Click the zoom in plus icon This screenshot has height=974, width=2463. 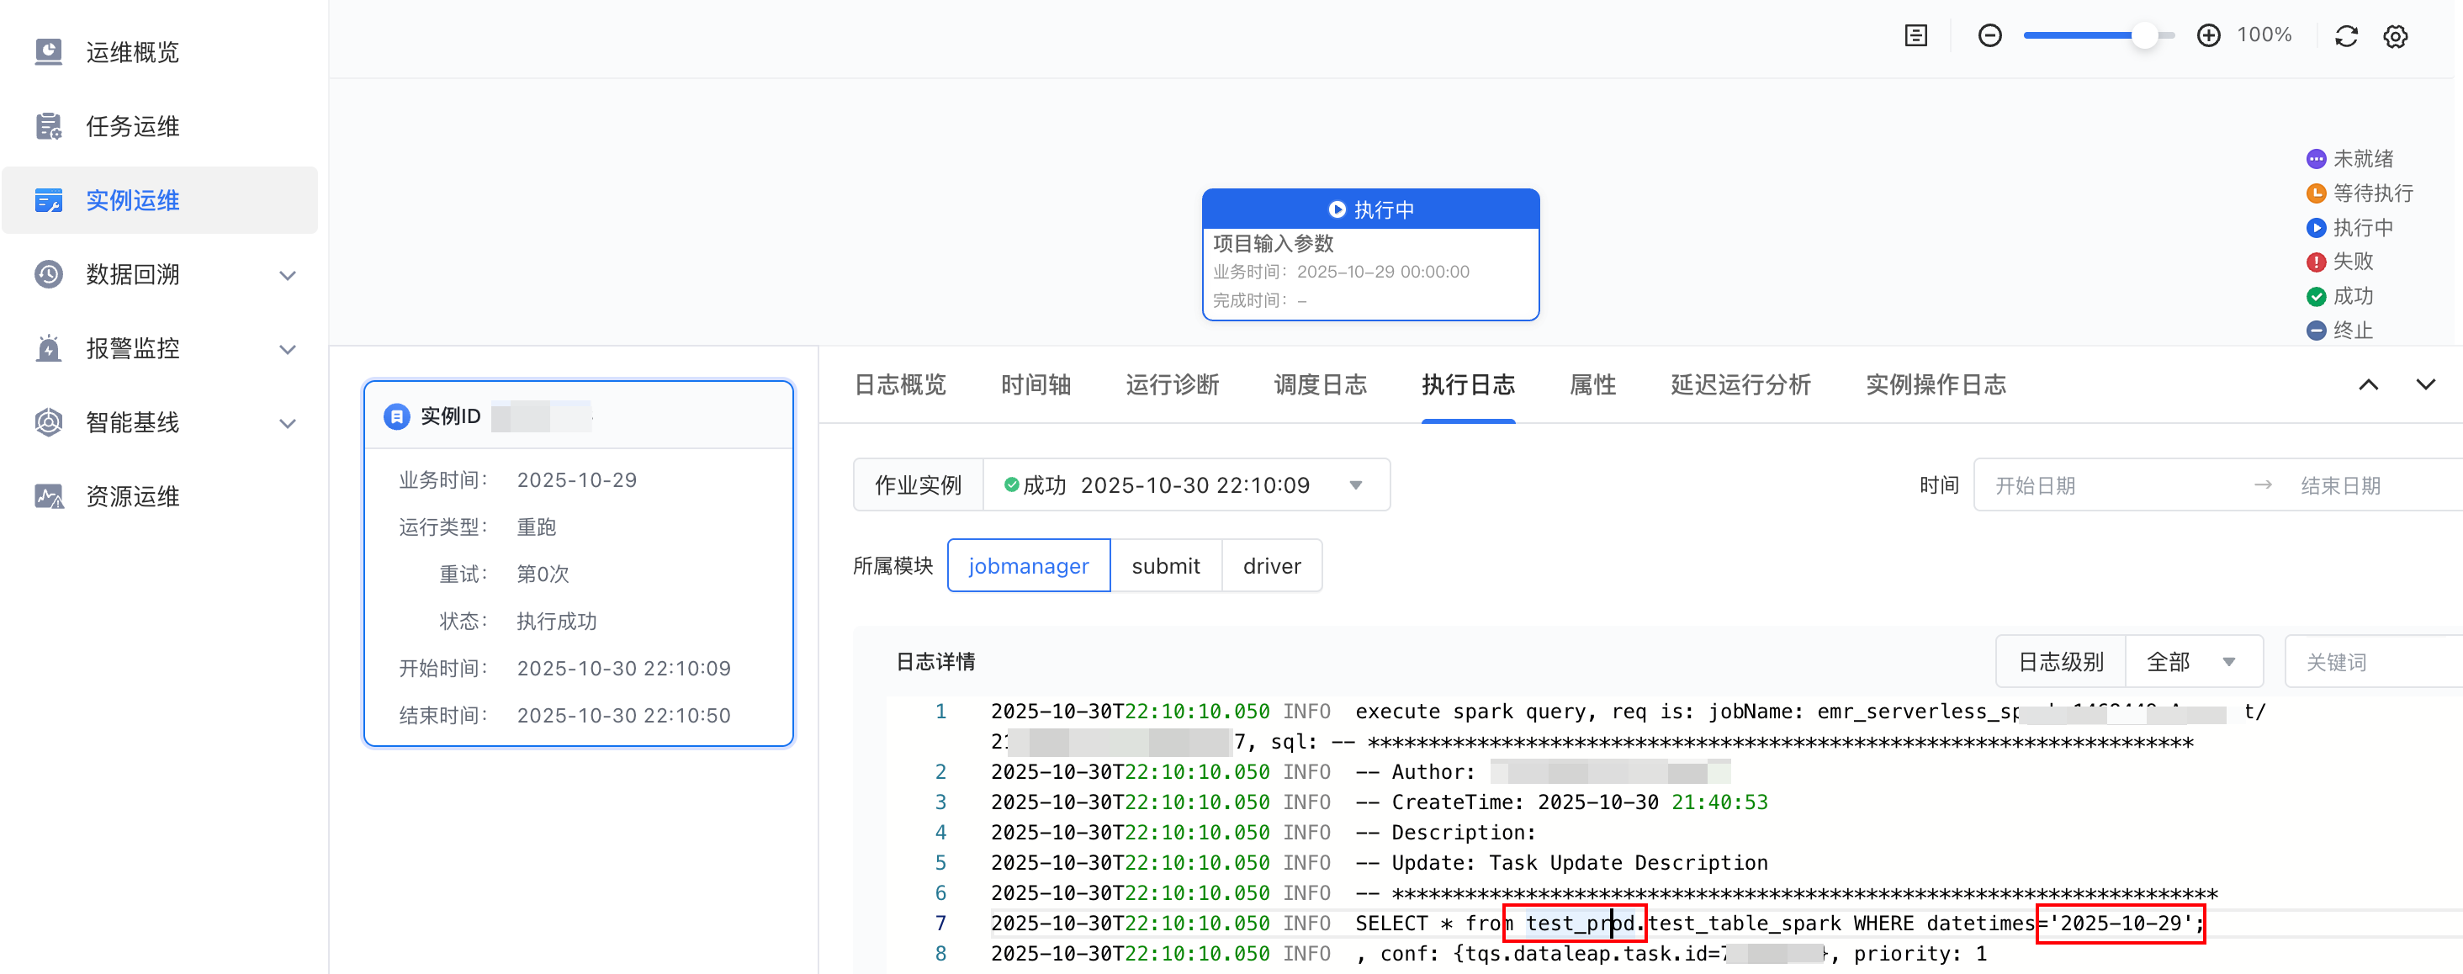point(2208,35)
